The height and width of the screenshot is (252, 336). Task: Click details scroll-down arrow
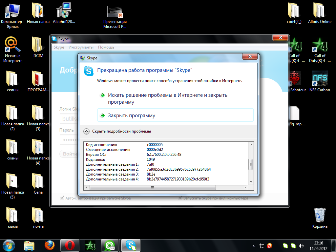[x=251, y=182]
